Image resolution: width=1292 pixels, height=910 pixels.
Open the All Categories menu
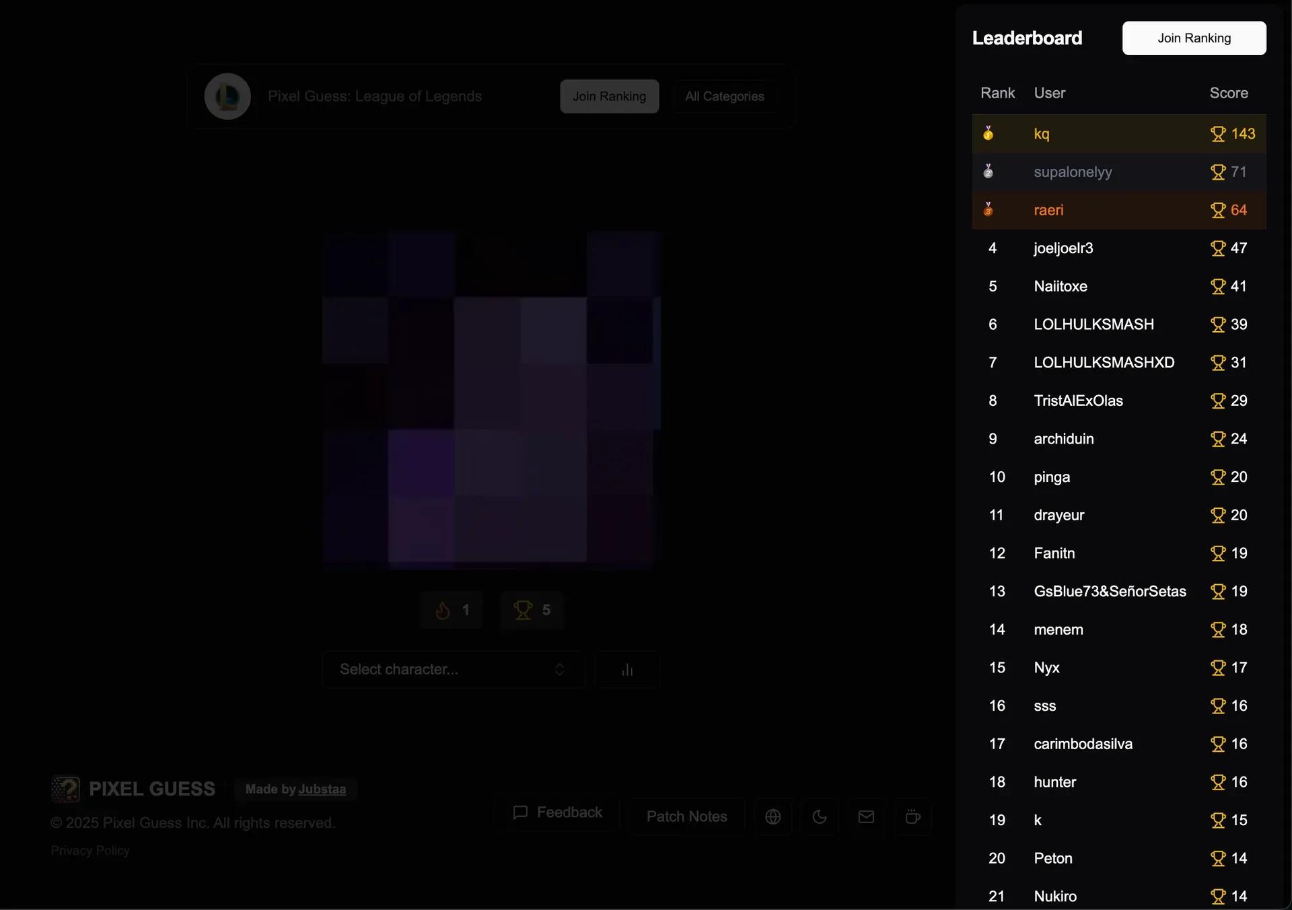tap(725, 96)
